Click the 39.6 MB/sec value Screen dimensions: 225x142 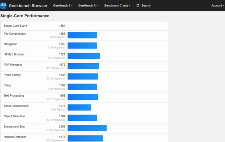pos(58,110)
